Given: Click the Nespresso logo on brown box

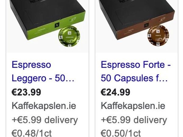Looking at the screenshot, I should tap(146, 25).
